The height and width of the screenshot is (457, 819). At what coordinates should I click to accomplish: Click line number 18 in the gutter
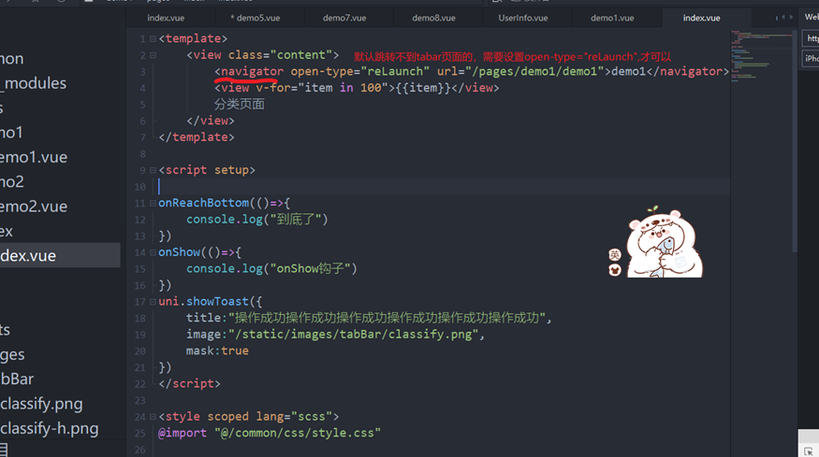(x=140, y=319)
